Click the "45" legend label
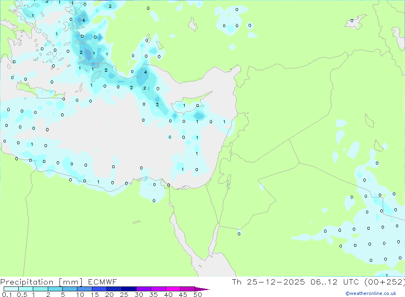 pyautogui.click(x=183, y=295)
